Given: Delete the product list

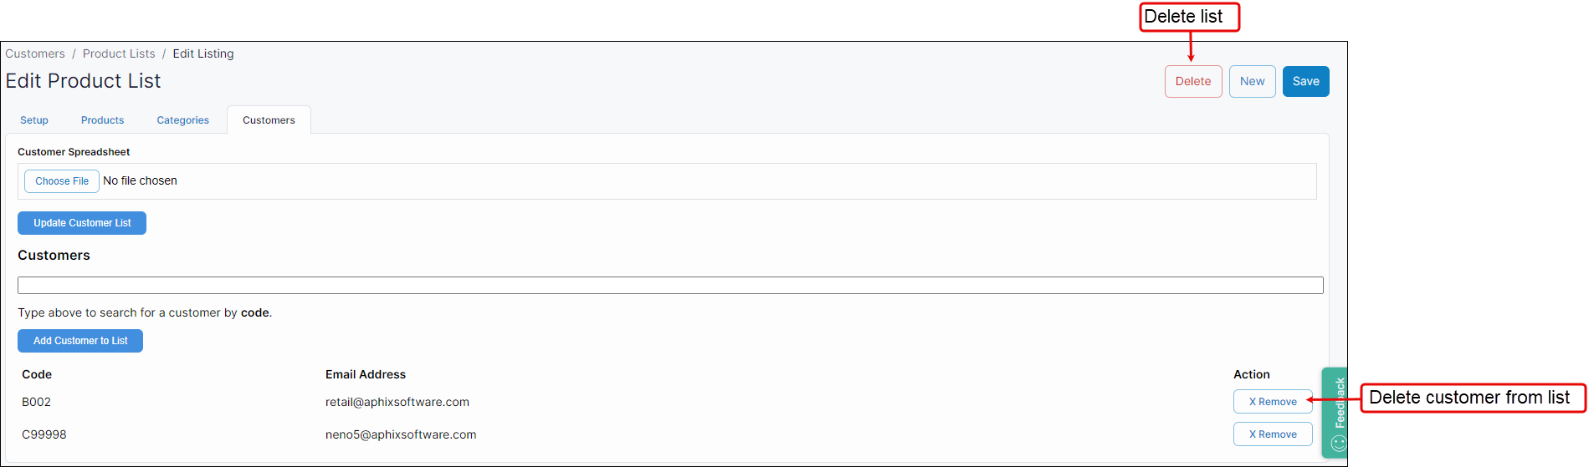Looking at the screenshot, I should [1192, 81].
